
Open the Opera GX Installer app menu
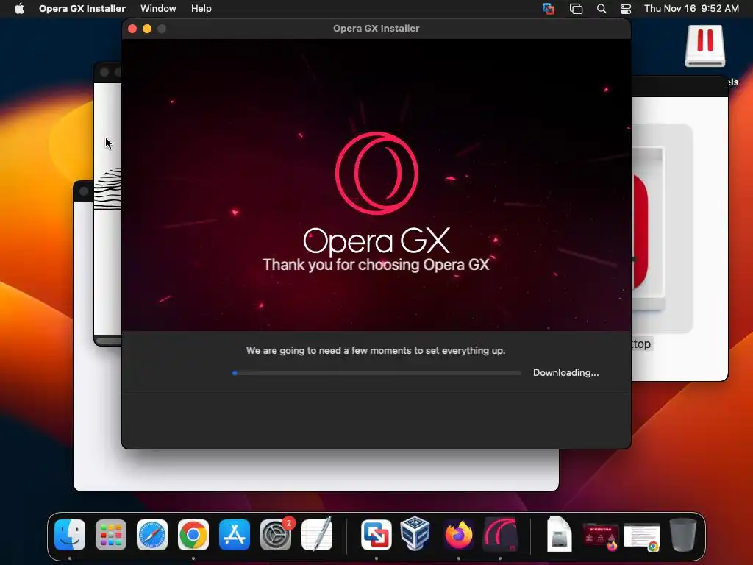(82, 9)
